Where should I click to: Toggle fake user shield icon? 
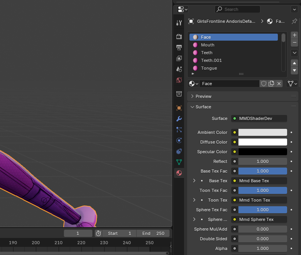264,84
